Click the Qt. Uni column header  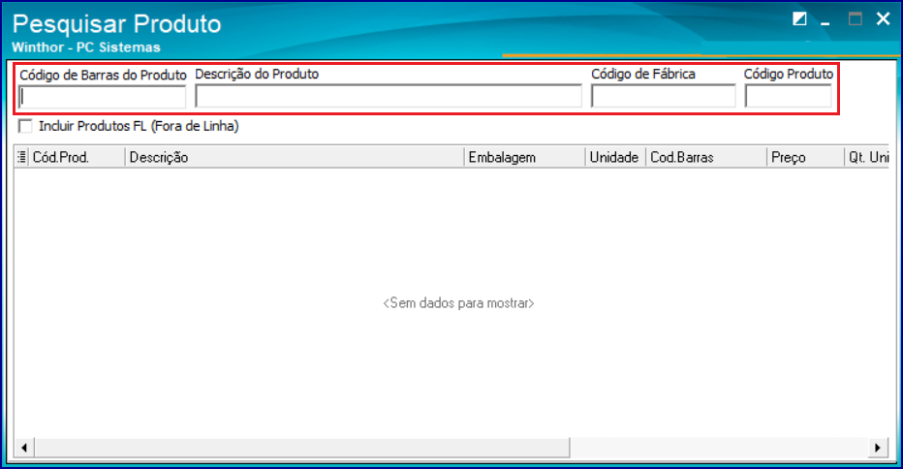pyautogui.click(x=867, y=157)
